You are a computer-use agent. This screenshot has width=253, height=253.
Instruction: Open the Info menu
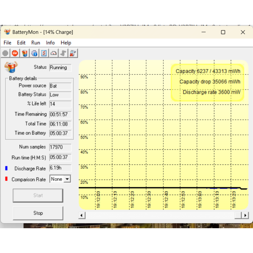coord(50,43)
